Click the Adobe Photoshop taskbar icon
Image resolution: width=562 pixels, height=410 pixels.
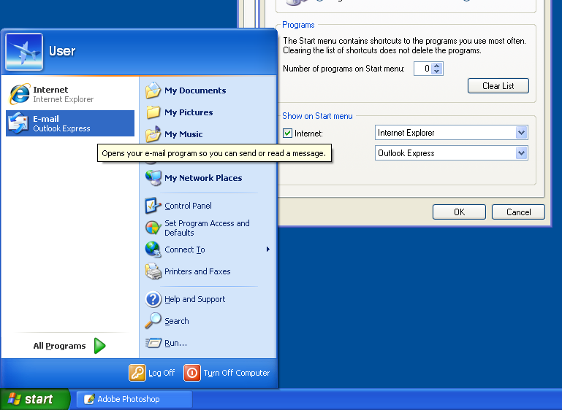click(89, 399)
